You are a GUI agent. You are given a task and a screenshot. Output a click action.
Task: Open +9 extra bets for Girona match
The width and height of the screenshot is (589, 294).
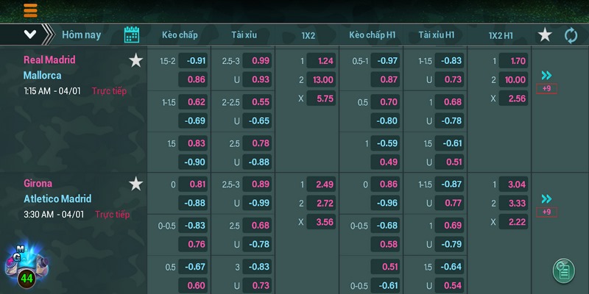(x=546, y=212)
